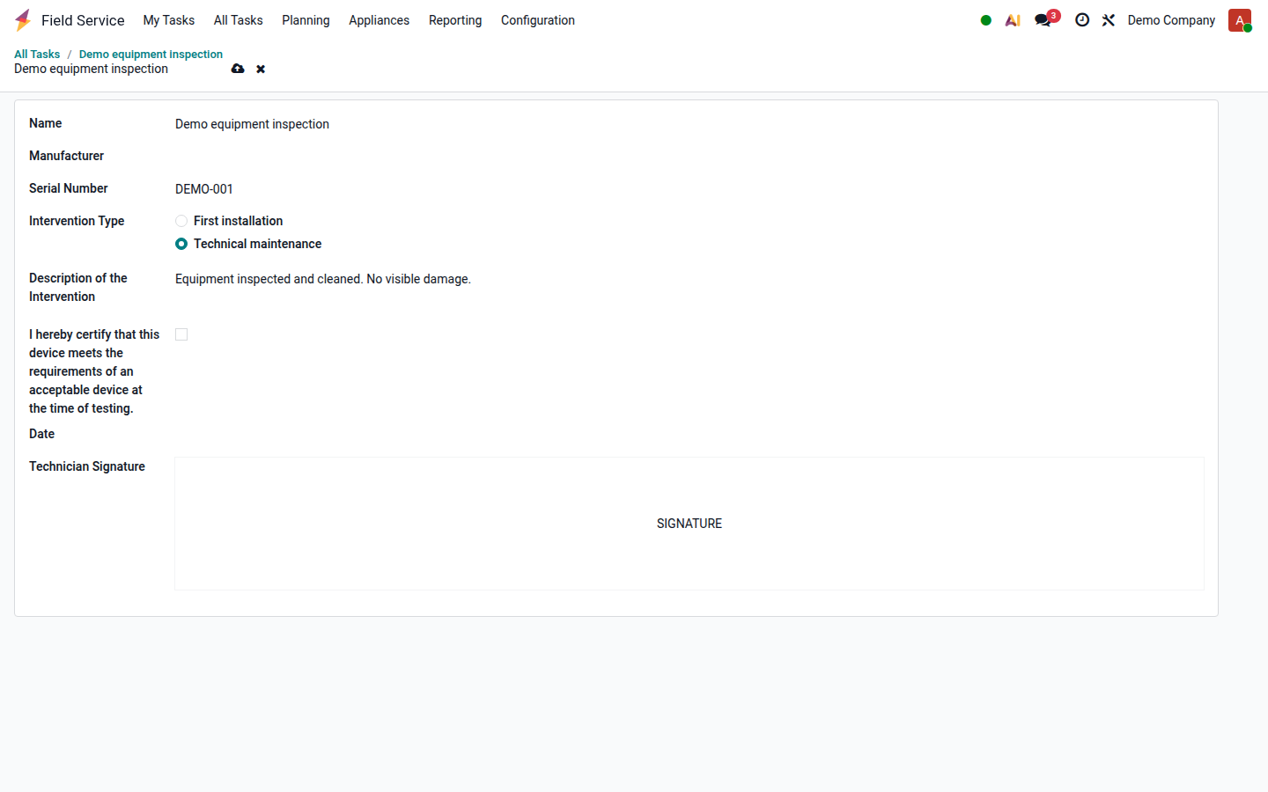The height and width of the screenshot is (792, 1268).
Task: Edit the Name field value
Action: coord(689,124)
